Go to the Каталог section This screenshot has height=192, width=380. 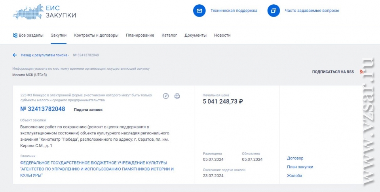click(169, 35)
